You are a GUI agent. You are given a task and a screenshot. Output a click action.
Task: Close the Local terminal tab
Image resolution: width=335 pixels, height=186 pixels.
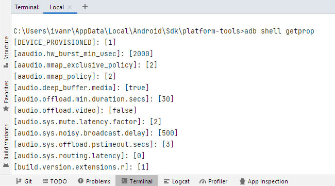(70, 7)
